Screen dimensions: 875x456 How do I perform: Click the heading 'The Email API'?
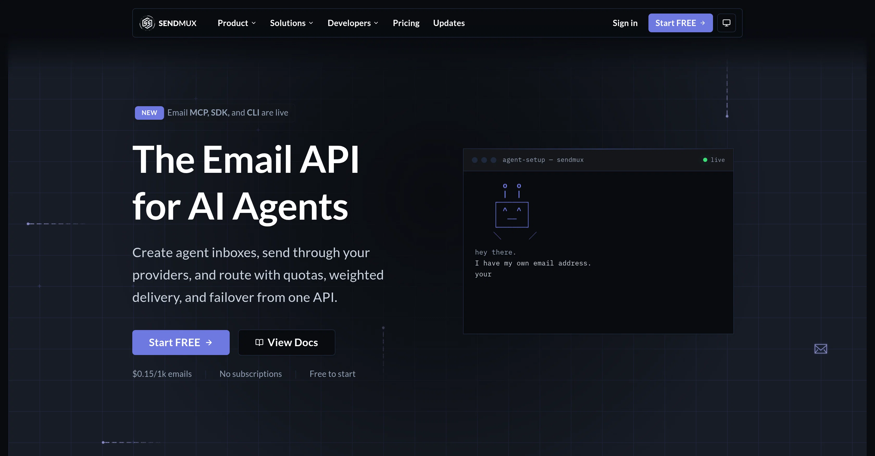click(246, 159)
